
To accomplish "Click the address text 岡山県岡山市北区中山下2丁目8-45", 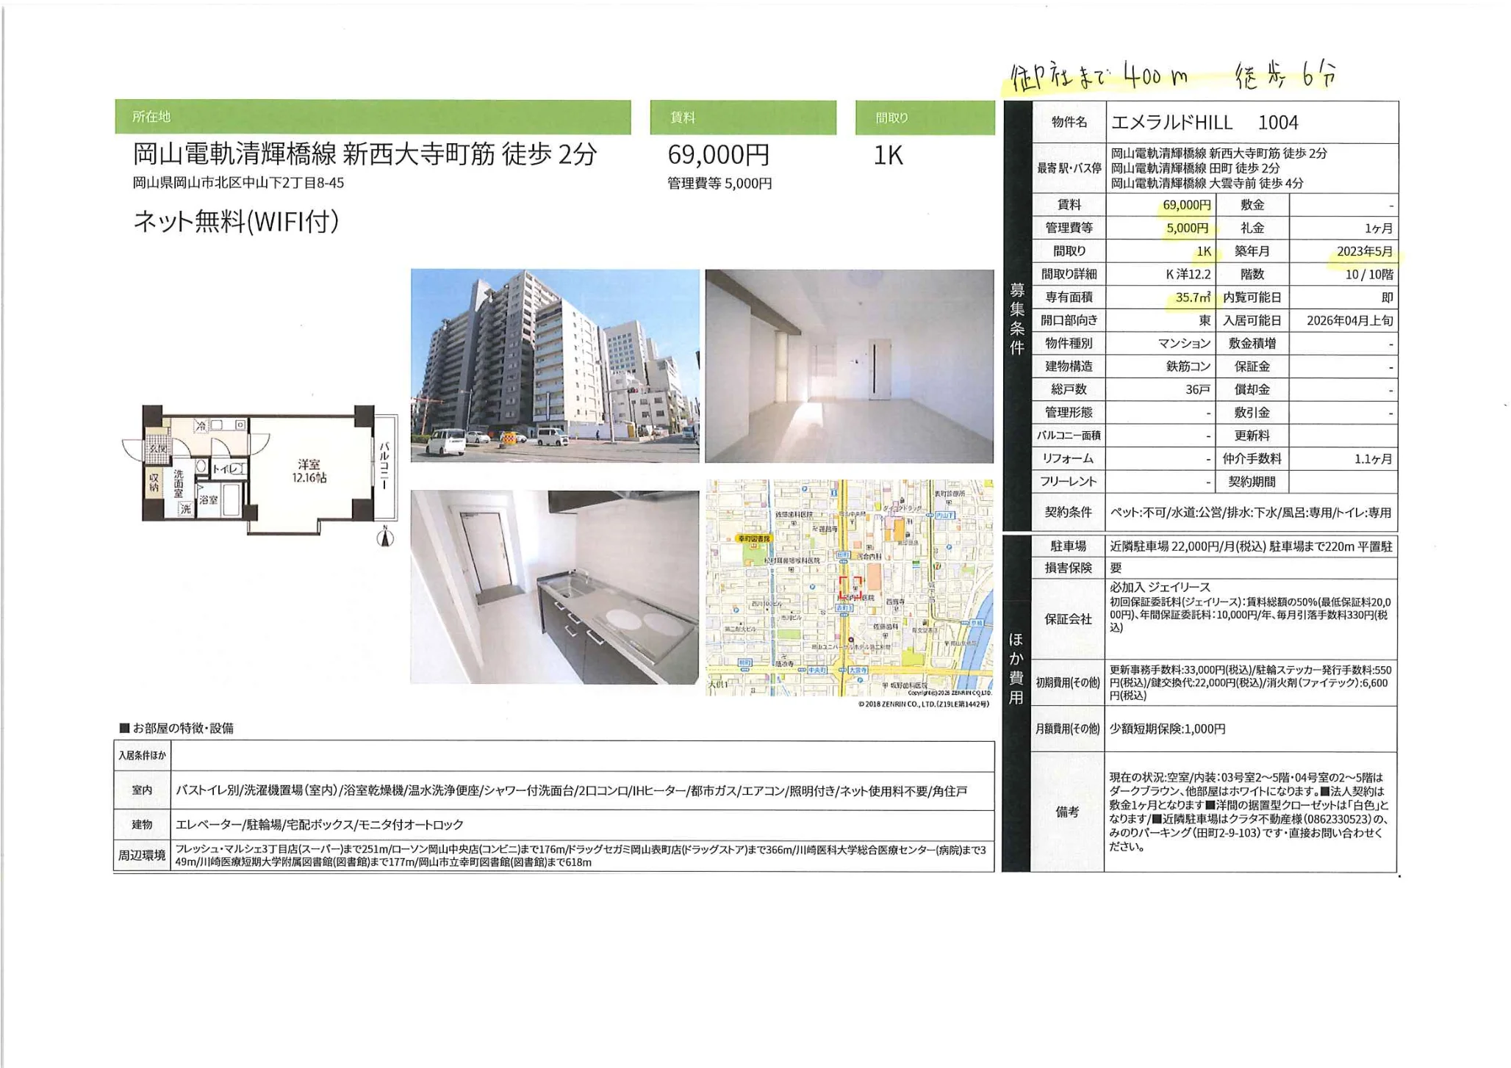I will coord(238,183).
